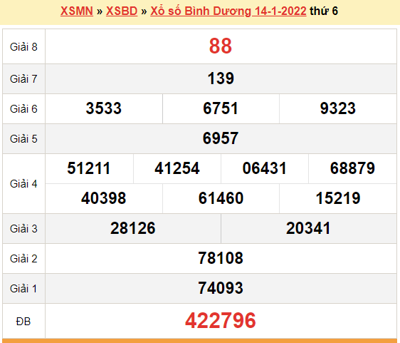400x343 pixels.
Task: Click Giải 1 number 74093
Action: (x=221, y=288)
